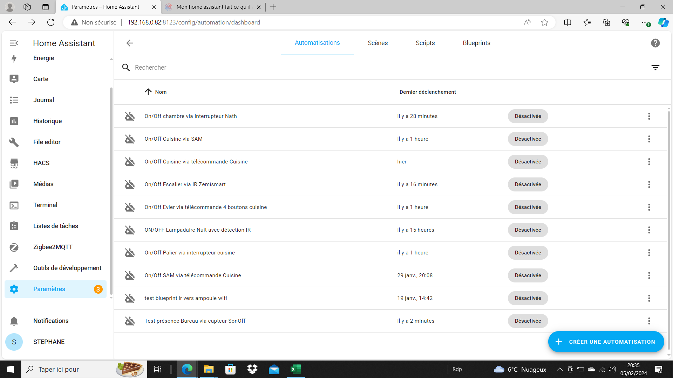This screenshot has width=673, height=378.
Task: Open Notifications panel
Action: click(55, 321)
